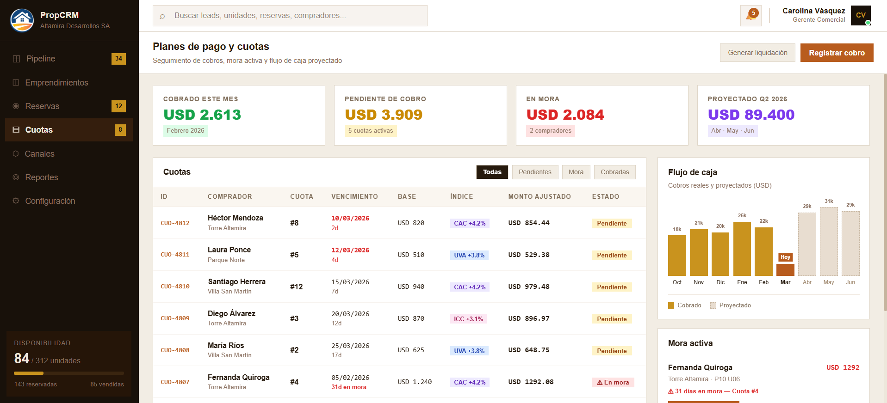Click the page vertical scrollbar
The height and width of the screenshot is (403, 887).
pyautogui.click(x=885, y=192)
